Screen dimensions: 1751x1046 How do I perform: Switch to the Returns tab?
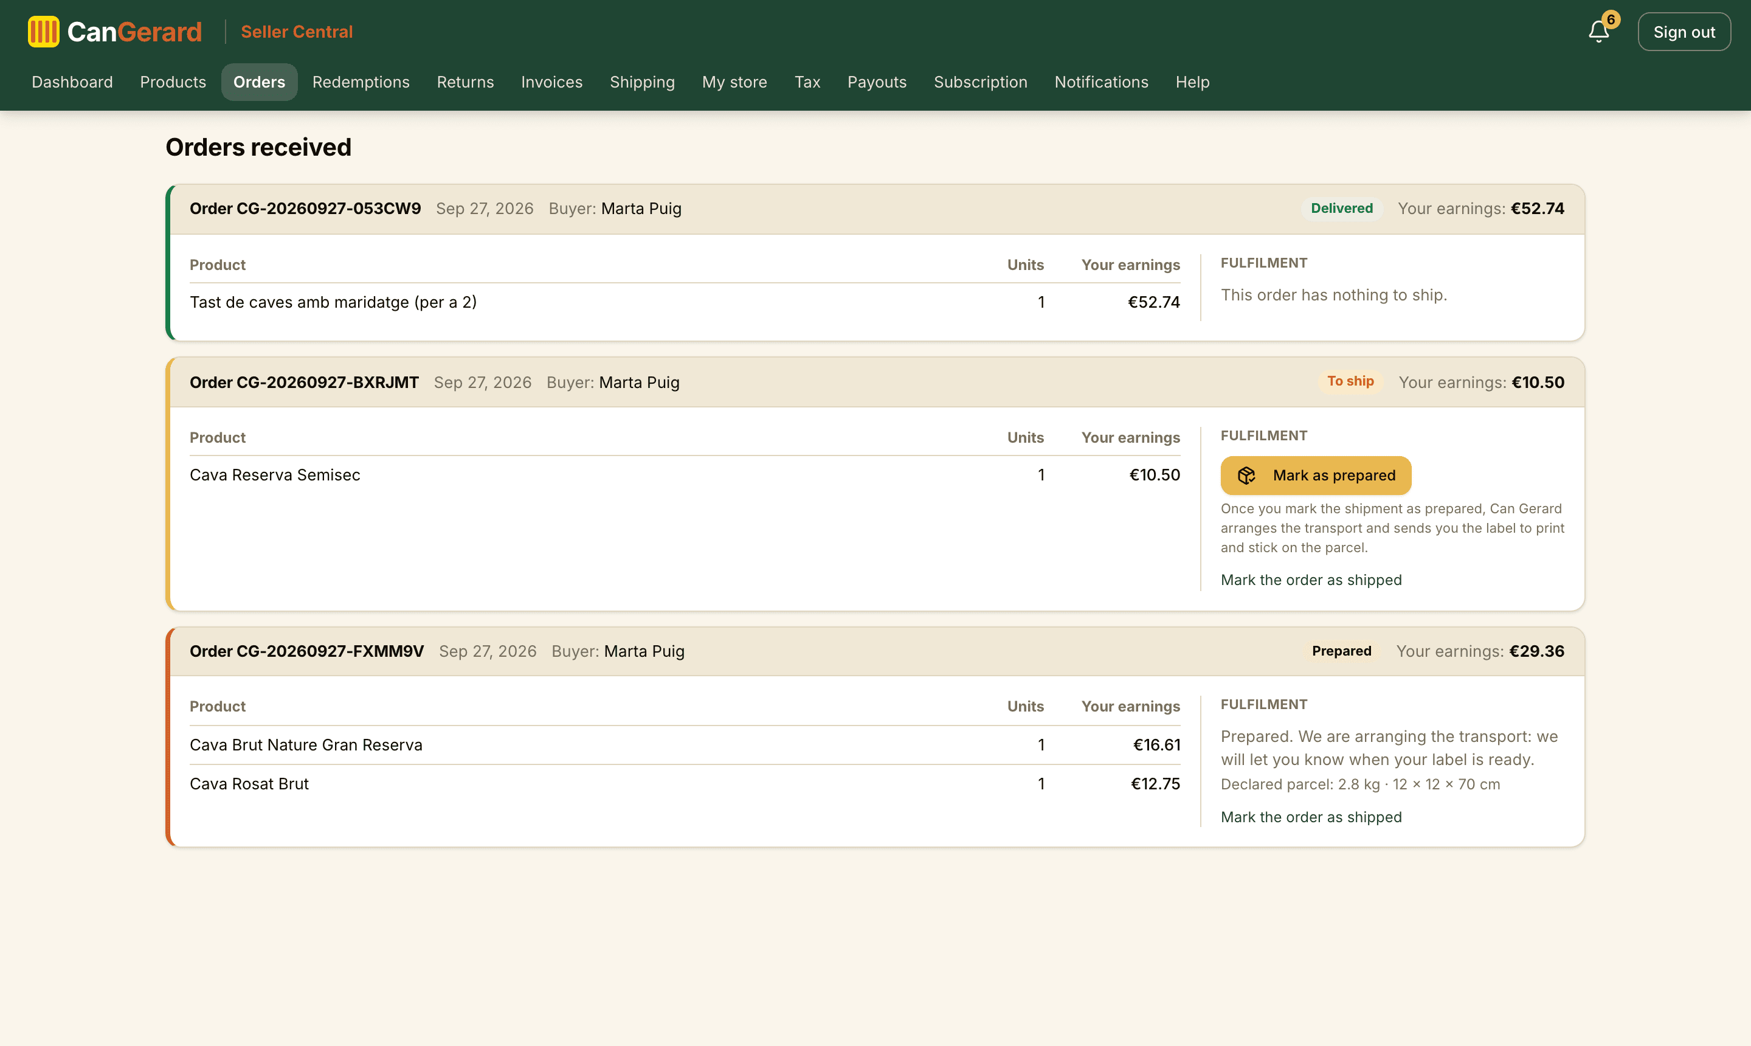465,81
